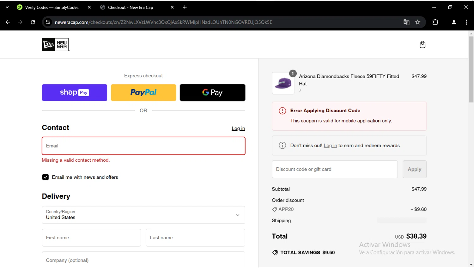Open the shopping bag cart icon
Image resolution: width=474 pixels, height=268 pixels.
422,45
